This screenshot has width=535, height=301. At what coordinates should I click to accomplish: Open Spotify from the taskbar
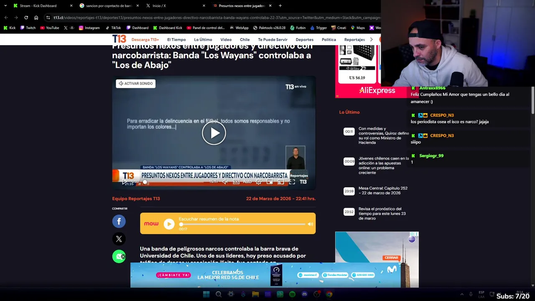[292, 294]
